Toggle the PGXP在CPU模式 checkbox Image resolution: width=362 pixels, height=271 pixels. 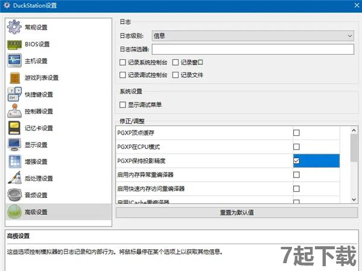coord(296,147)
